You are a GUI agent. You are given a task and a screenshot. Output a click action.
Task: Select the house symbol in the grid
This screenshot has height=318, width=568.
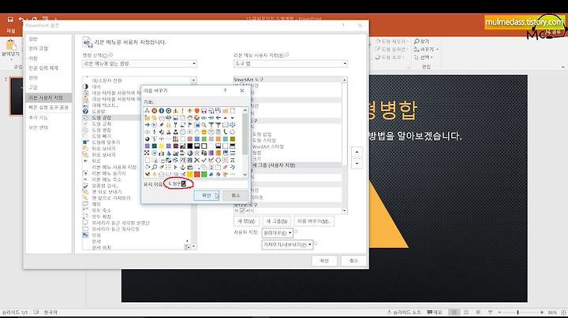[190, 118]
